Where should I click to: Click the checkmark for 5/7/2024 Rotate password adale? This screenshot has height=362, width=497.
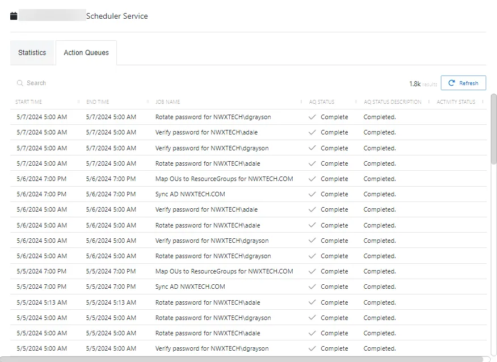pyautogui.click(x=312, y=163)
